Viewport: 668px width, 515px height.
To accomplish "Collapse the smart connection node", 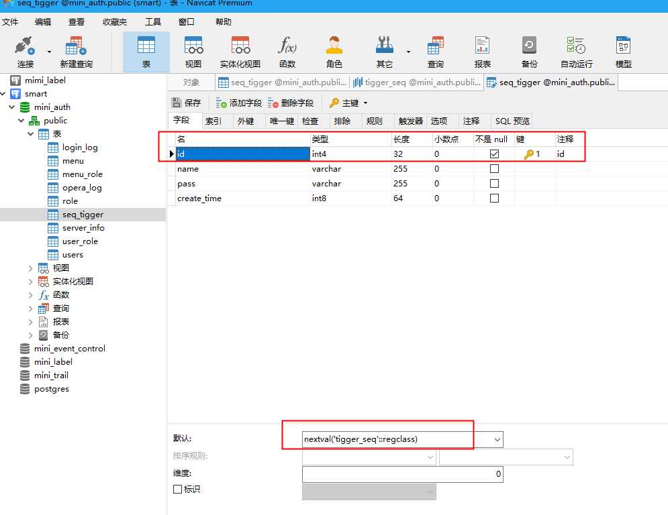I will click(3, 94).
